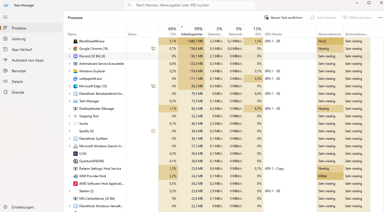Screen dimensions: 384x212
Task: Click the QuantumENGINE process icon
Action: (76, 161)
